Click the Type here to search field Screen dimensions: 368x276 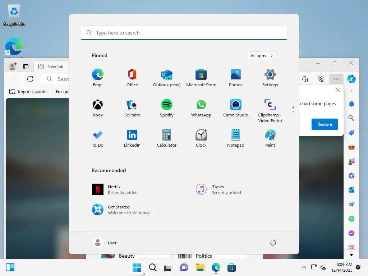pyautogui.click(x=184, y=33)
